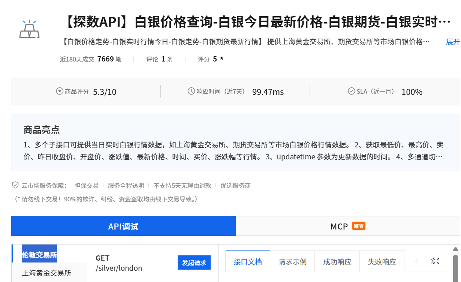Viewport: 461px width, 282px height.
Task: Open the 失败响应 tab
Action: click(x=382, y=261)
